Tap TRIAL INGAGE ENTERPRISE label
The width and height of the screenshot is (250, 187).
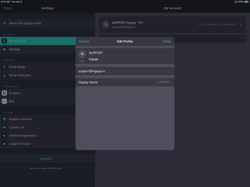point(217,25)
